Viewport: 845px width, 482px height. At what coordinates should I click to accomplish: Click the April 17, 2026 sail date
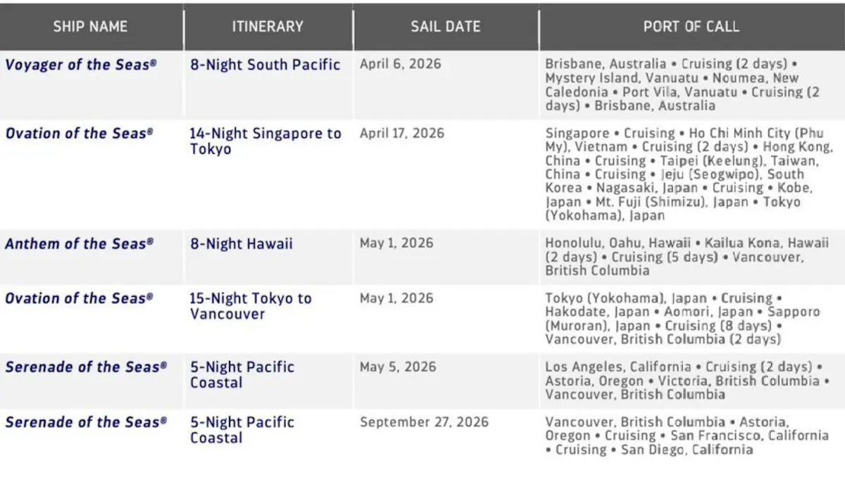(x=402, y=133)
